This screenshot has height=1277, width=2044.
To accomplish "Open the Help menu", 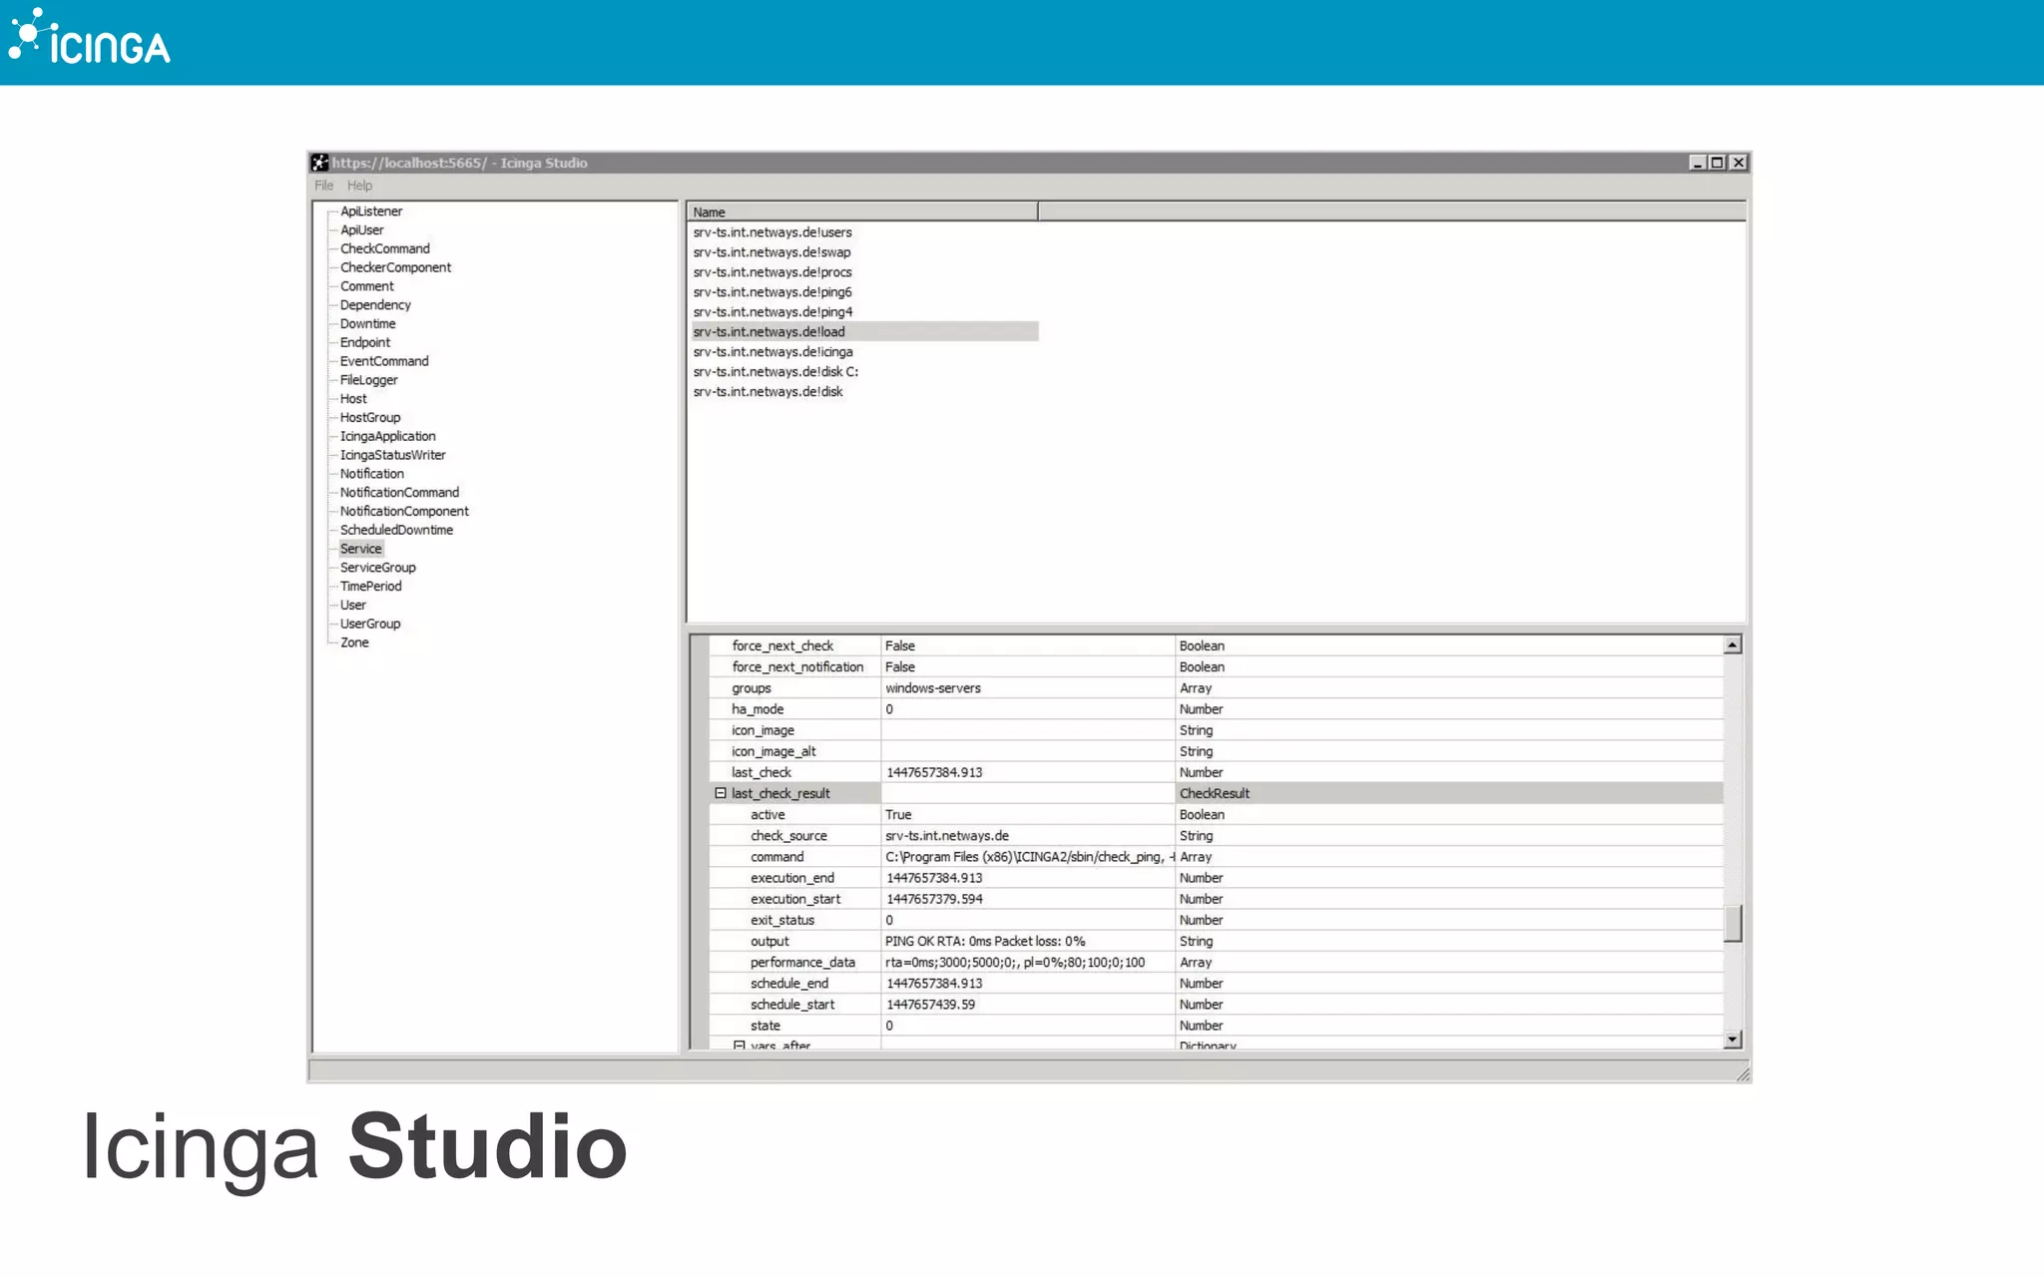I will (359, 186).
